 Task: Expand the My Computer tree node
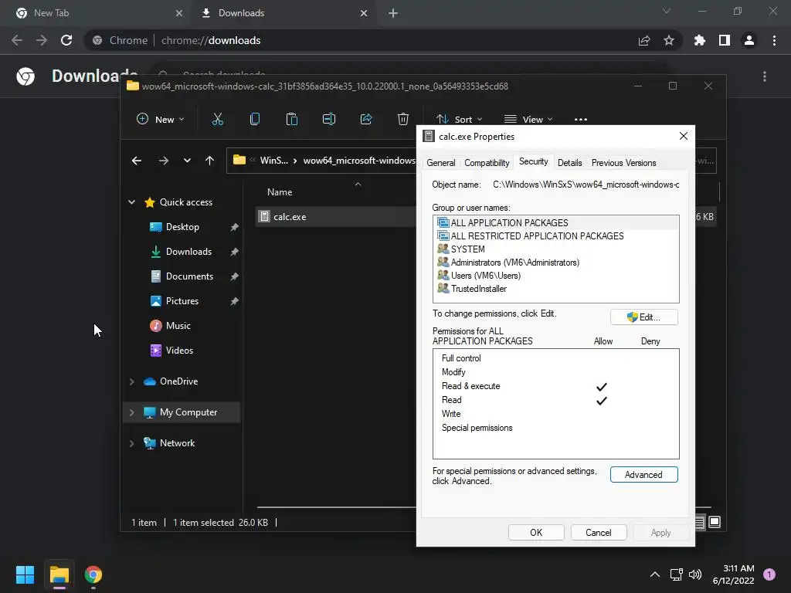[131, 412]
